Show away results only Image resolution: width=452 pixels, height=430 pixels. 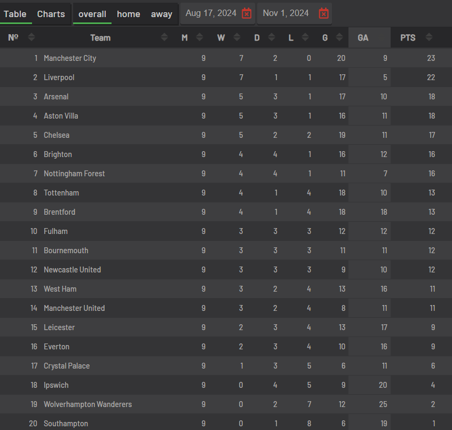161,14
